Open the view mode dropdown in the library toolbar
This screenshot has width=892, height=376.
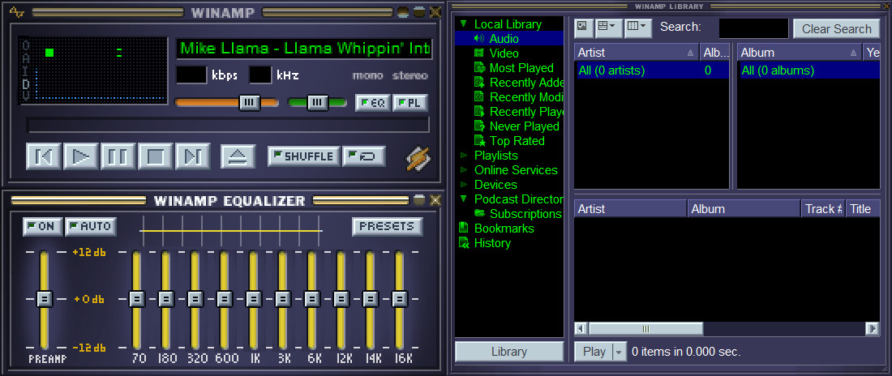(608, 28)
